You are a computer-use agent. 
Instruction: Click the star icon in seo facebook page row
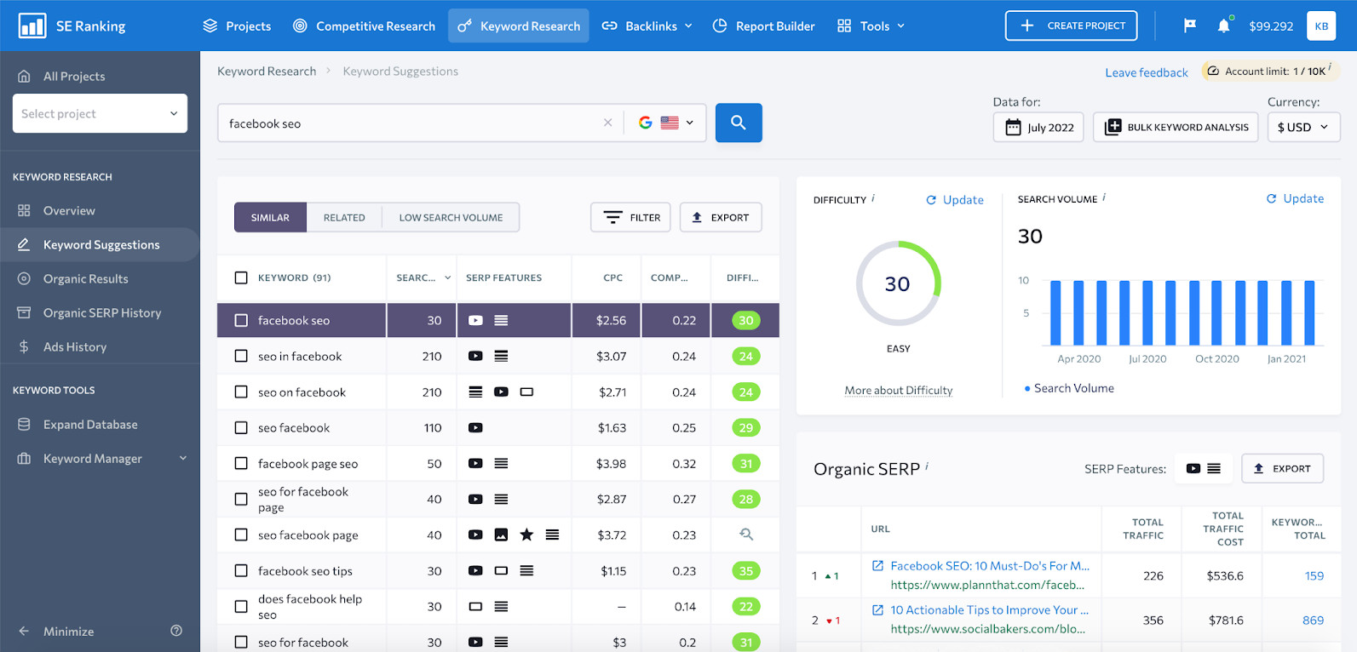point(526,535)
